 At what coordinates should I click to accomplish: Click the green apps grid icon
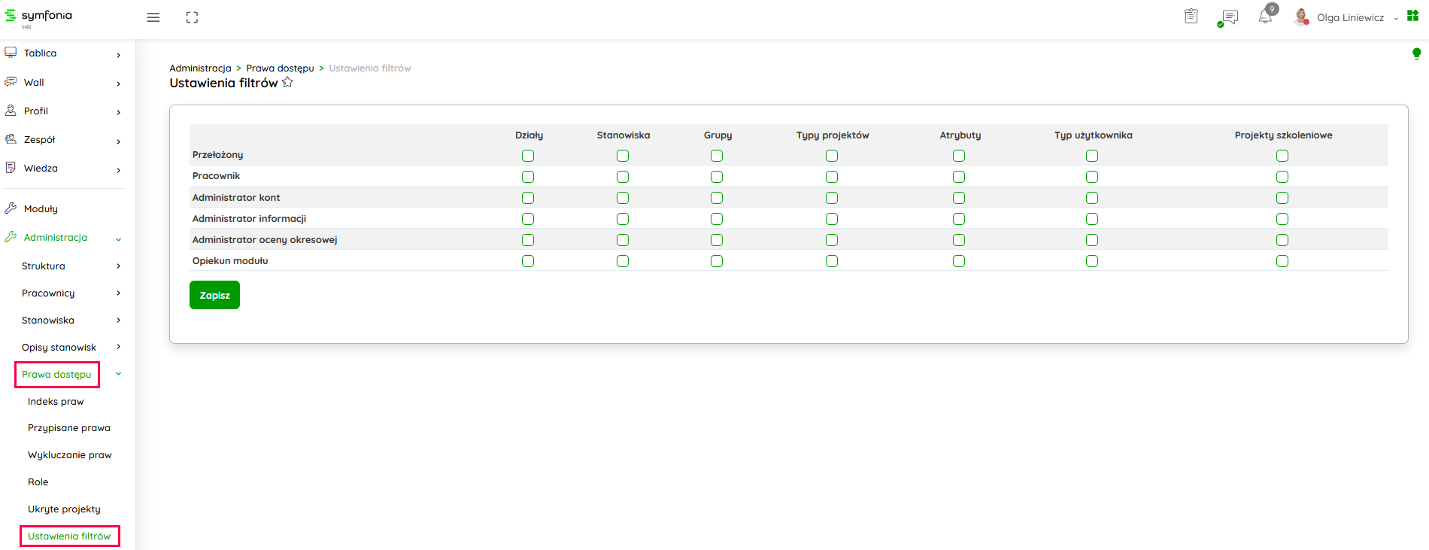tap(1412, 16)
